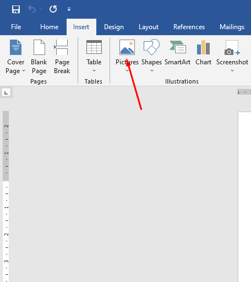Viewport: 251px width, 282px height.
Task: Open Customize Quick Access Toolbar dropdown
Action: click(x=69, y=9)
